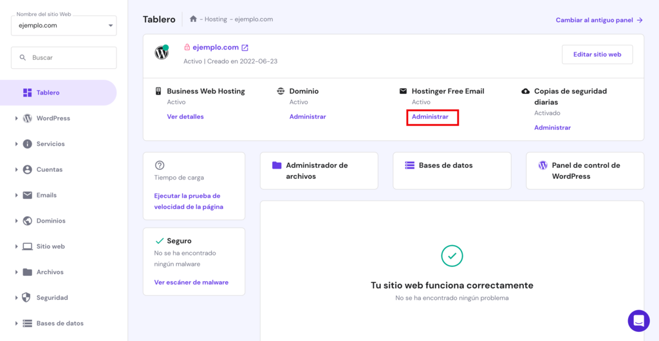Click the Tablero dashboard icon in sidebar
659x341 pixels.
point(27,93)
